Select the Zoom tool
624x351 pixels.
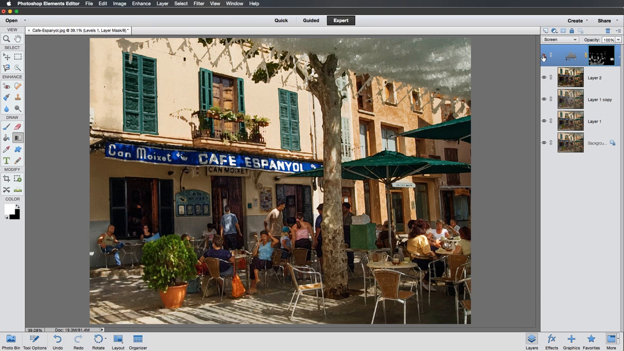click(6, 39)
